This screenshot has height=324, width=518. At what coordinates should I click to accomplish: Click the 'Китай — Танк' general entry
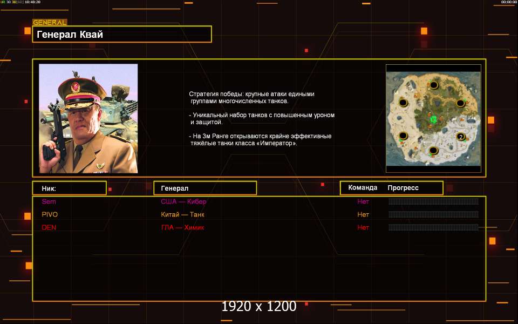coord(183,214)
